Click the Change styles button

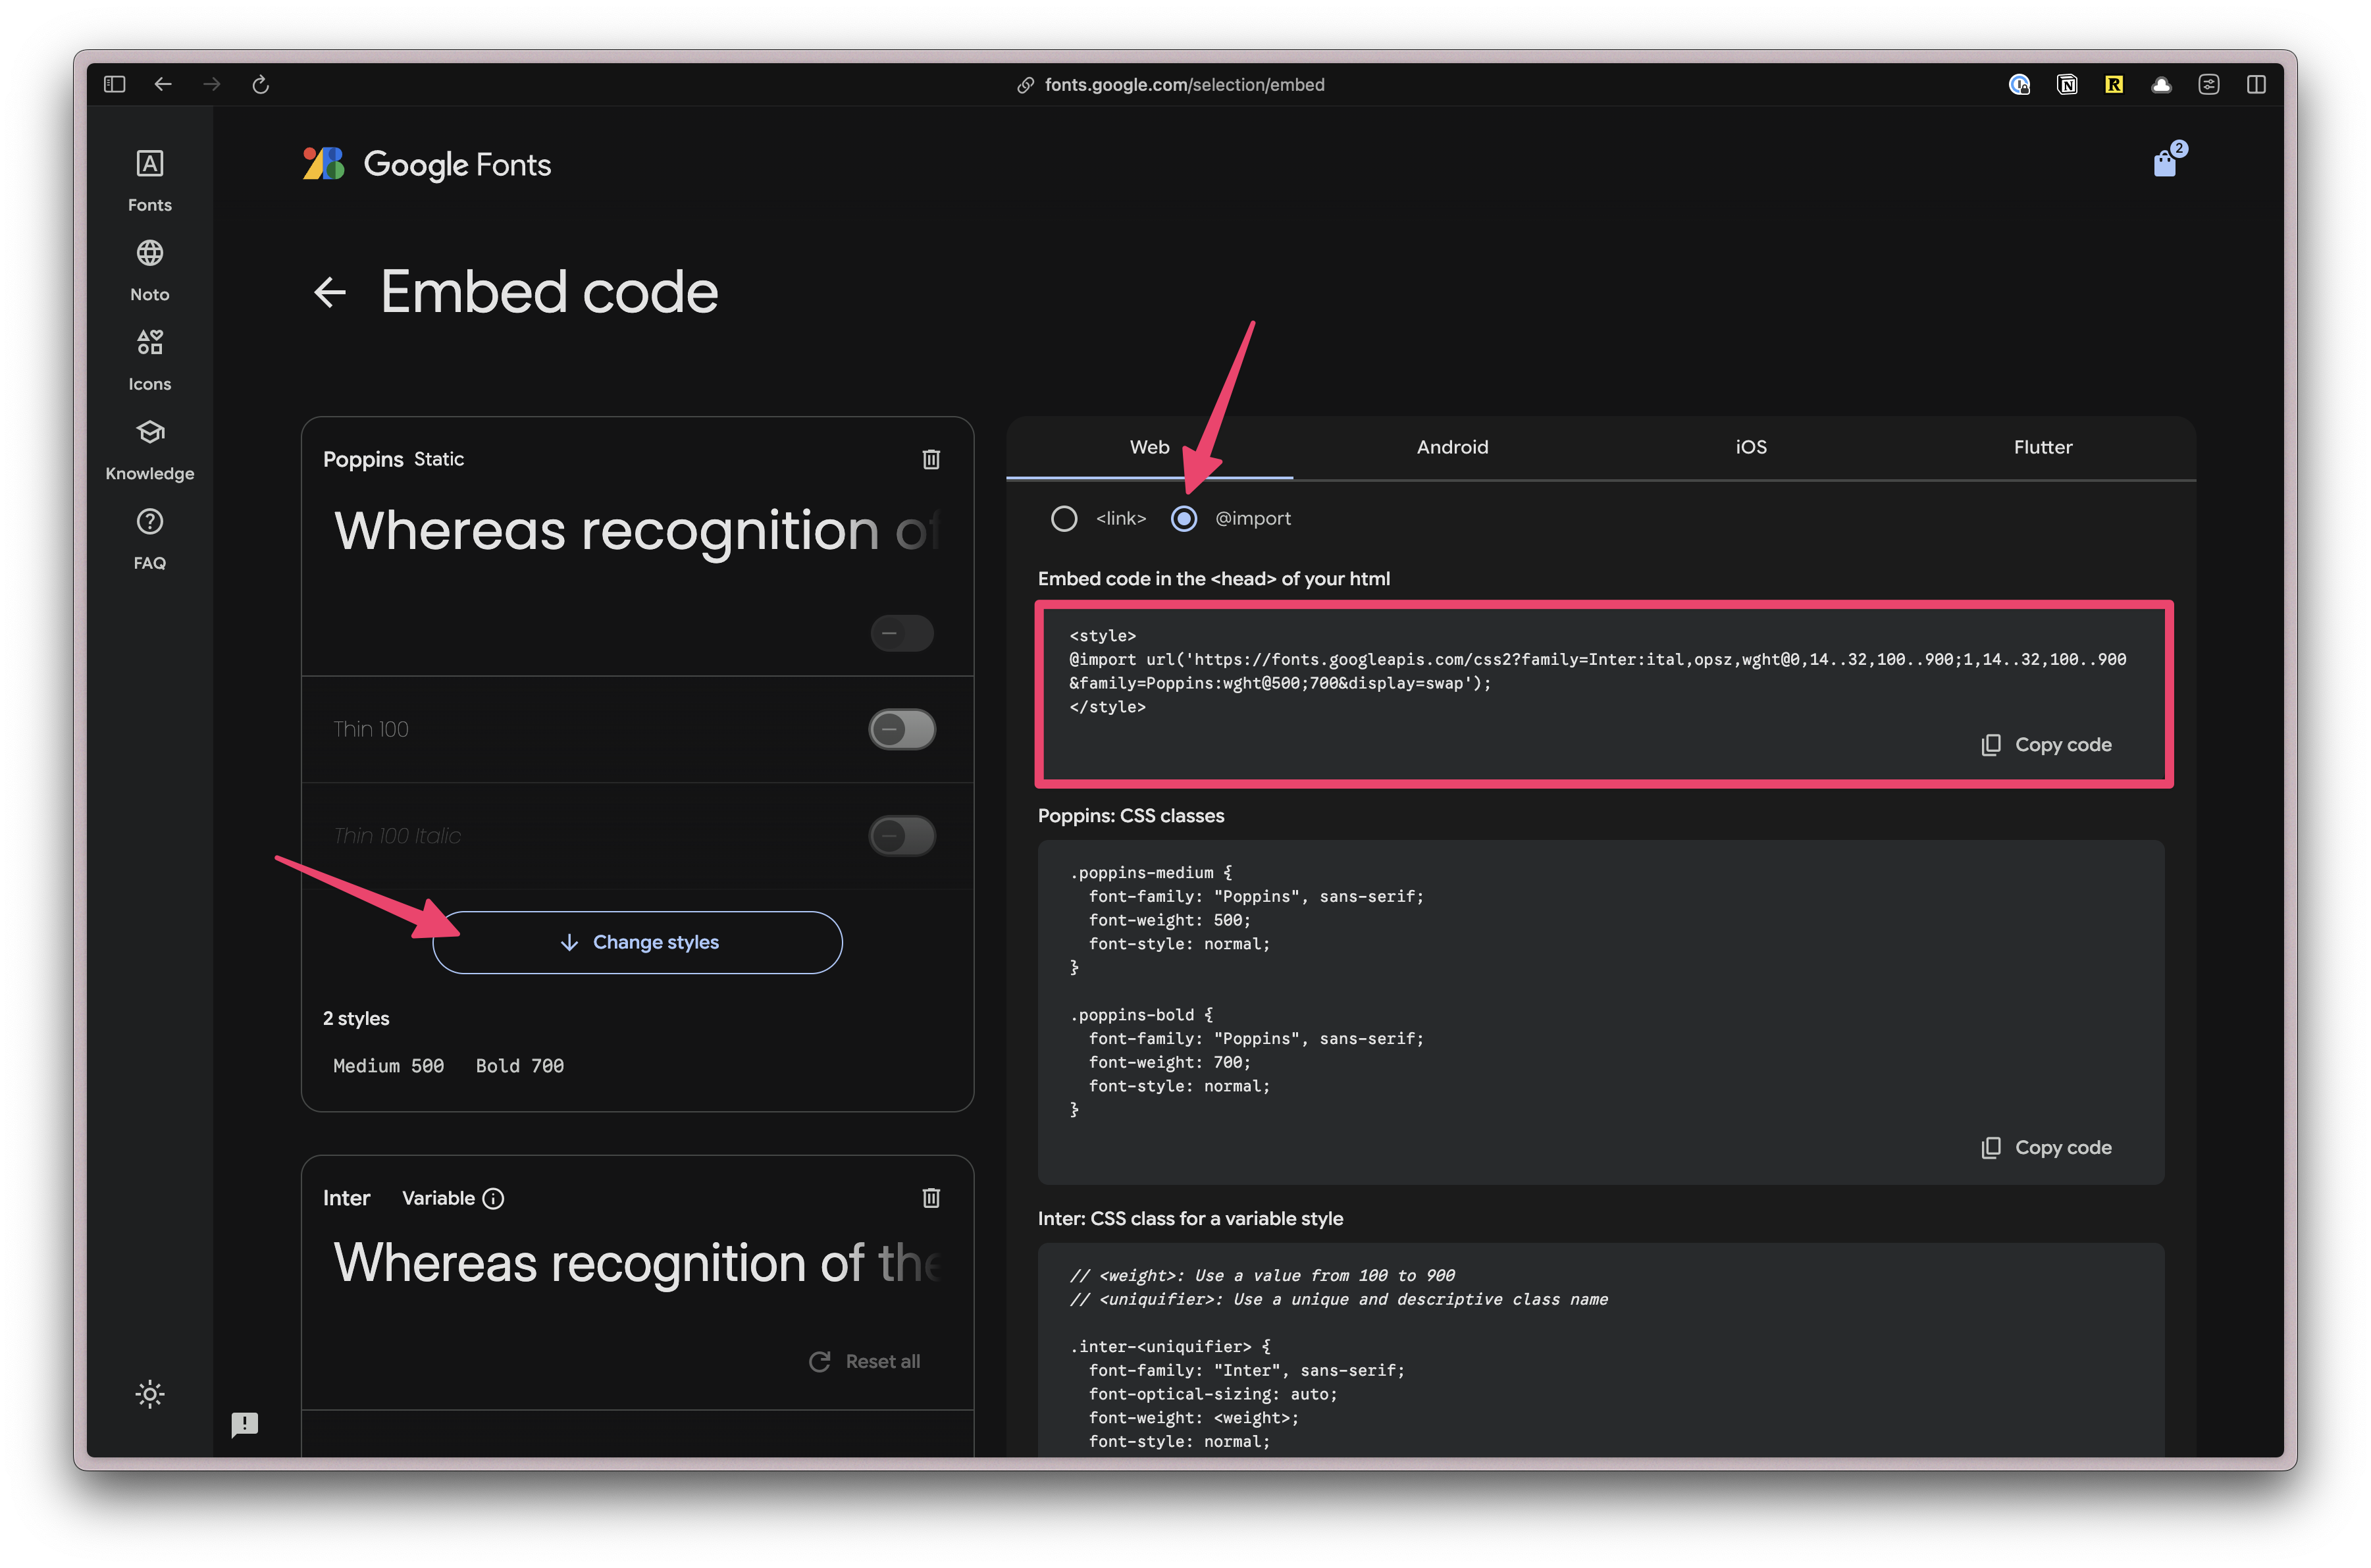[x=638, y=941]
